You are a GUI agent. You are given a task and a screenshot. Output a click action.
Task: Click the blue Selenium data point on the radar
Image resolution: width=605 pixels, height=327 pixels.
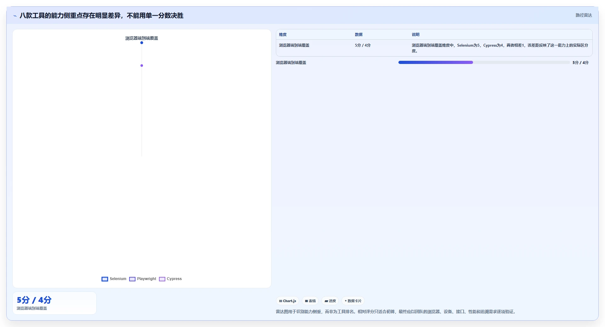point(142,43)
